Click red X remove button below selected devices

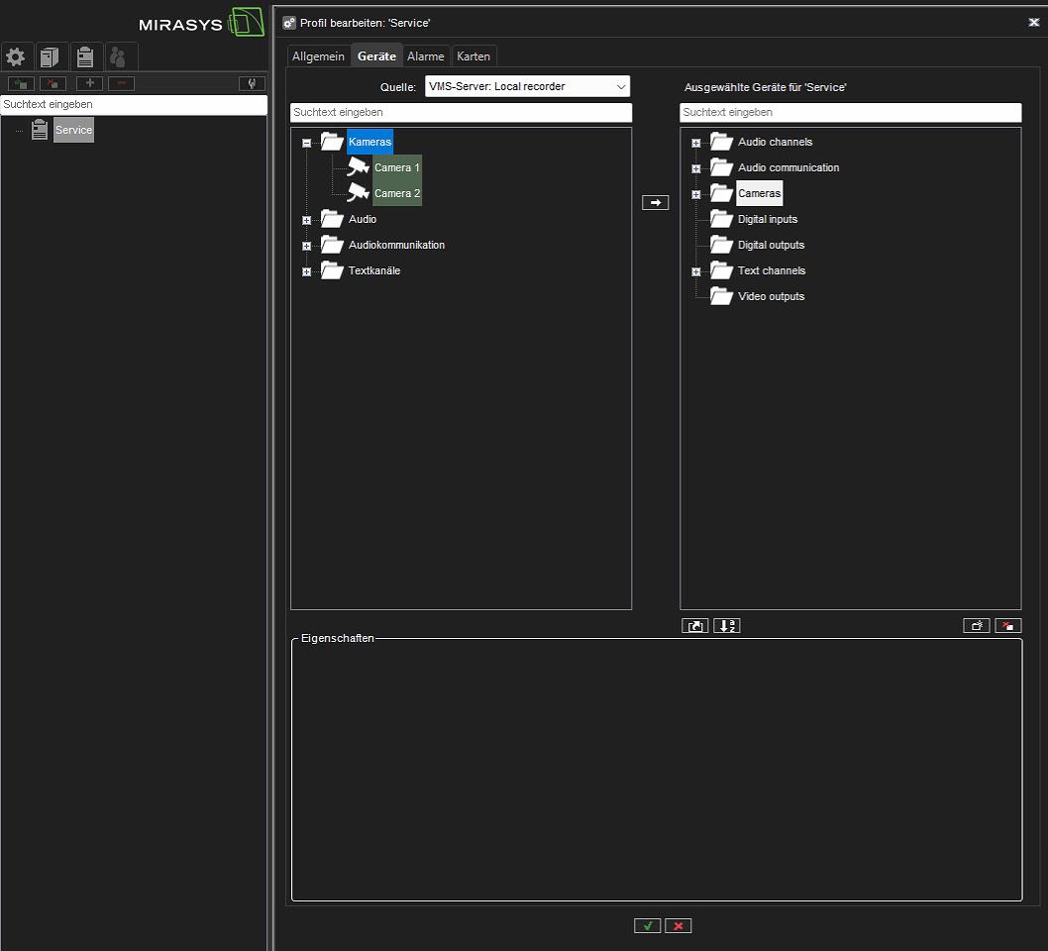tap(1007, 626)
